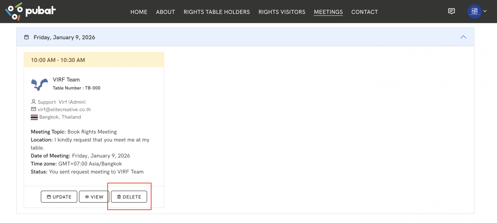Collapse the Friday, January 9 section
This screenshot has width=497, height=223.
(x=463, y=37)
